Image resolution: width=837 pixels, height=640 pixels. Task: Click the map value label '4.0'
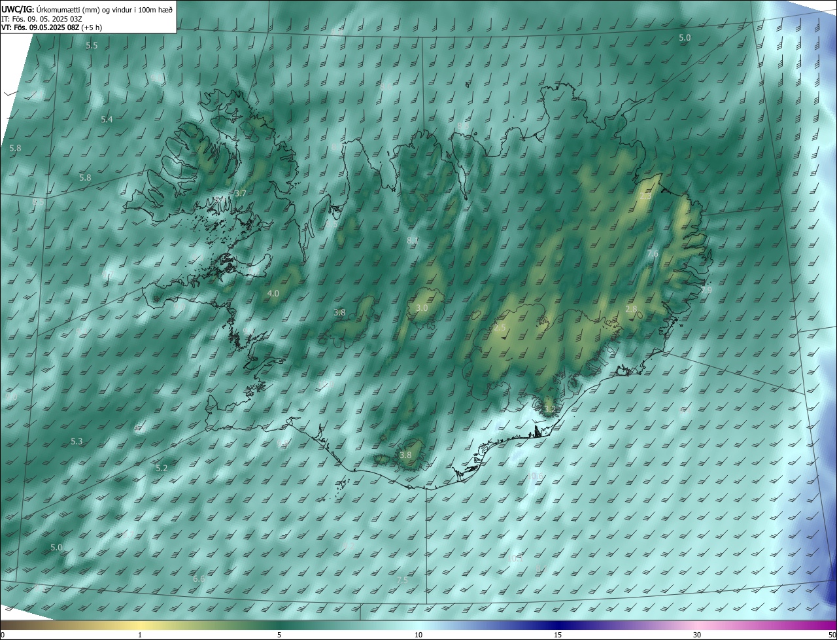[x=273, y=294]
